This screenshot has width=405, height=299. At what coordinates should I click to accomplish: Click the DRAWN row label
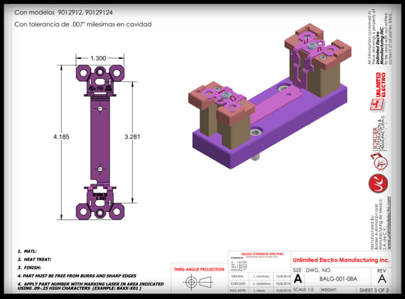tap(237, 276)
